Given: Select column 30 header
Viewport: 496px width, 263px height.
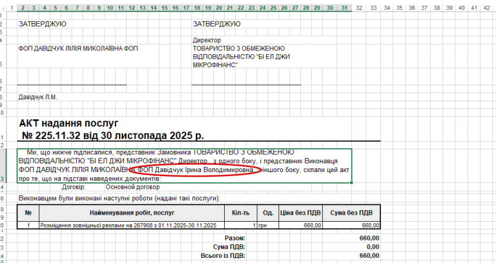Looking at the screenshot, I should [x=330, y=8].
